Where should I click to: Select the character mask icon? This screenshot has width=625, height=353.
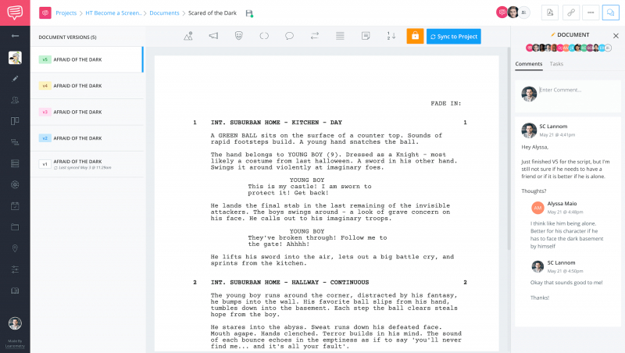[x=238, y=36]
